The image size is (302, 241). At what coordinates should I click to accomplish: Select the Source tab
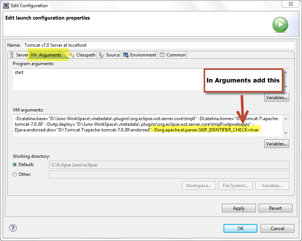(x=109, y=55)
